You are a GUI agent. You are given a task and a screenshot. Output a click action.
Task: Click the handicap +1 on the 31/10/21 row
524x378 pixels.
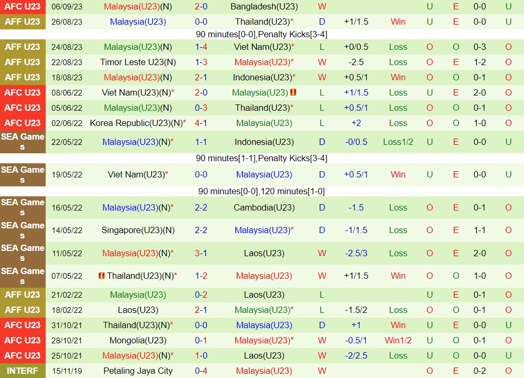[x=356, y=325]
